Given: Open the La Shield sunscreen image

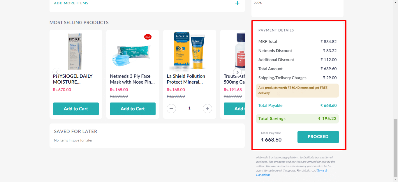Looking at the screenshot, I should pos(189,52).
